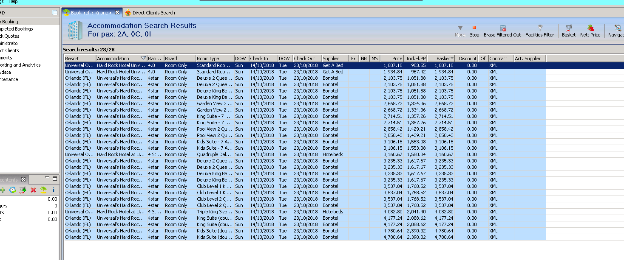This screenshot has height=260, width=624.
Task: Click the red X delete icon
Action: (x=33, y=190)
